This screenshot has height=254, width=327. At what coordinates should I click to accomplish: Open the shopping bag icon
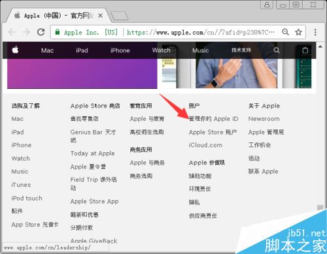305,50
